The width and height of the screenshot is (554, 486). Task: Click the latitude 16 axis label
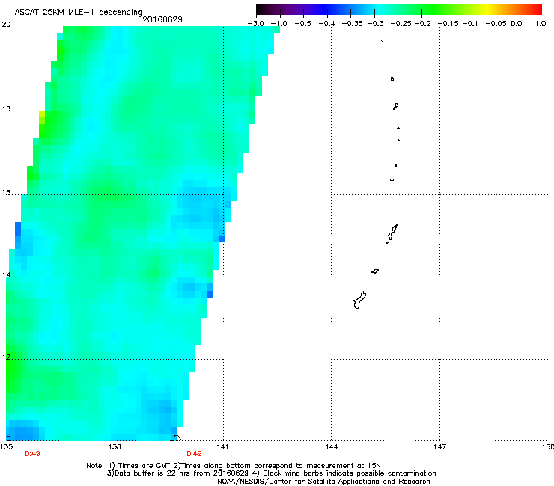click(x=6, y=193)
